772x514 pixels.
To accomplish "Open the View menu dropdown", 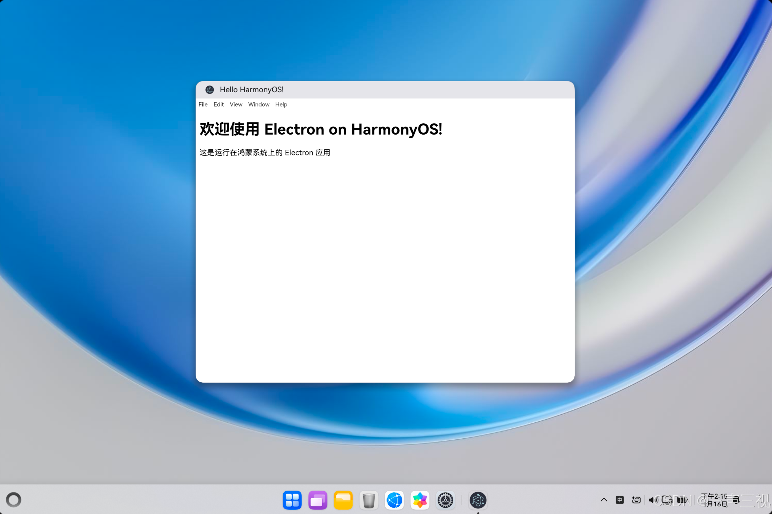I will (236, 104).
